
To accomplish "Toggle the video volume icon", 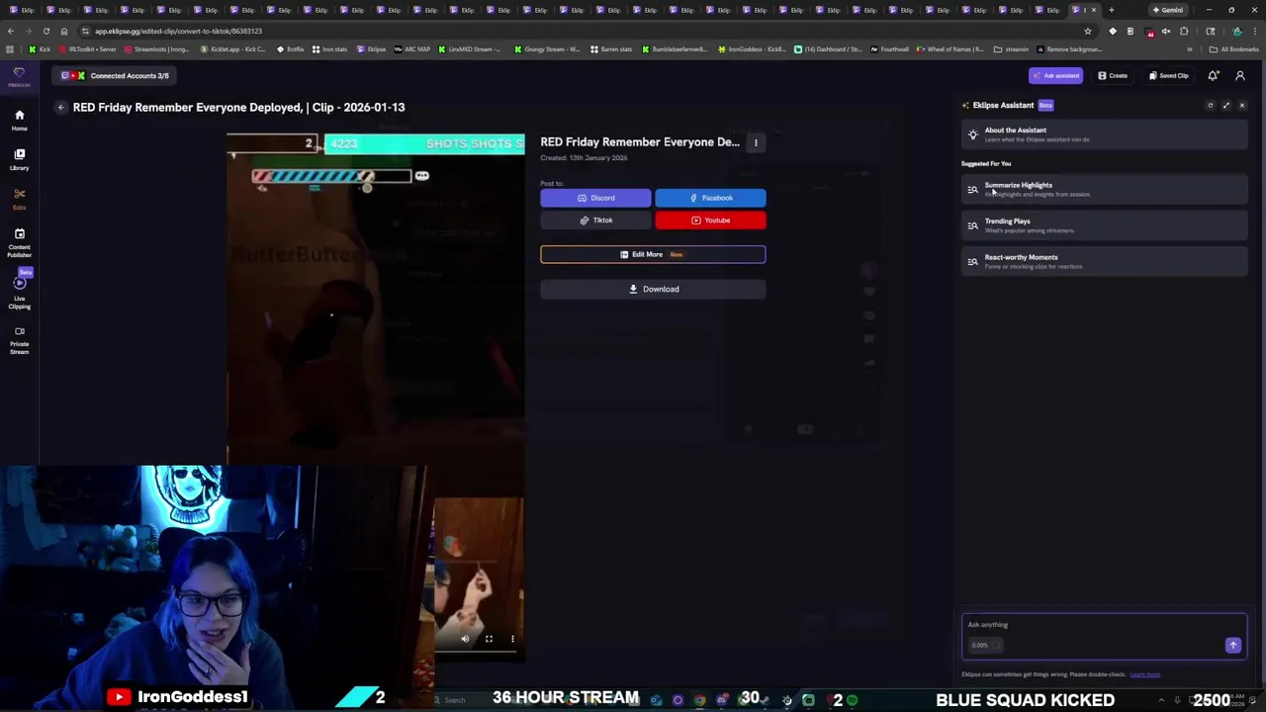I will click(x=465, y=639).
